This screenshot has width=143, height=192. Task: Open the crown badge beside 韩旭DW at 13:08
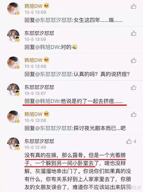pyautogui.click(x=47, y=60)
